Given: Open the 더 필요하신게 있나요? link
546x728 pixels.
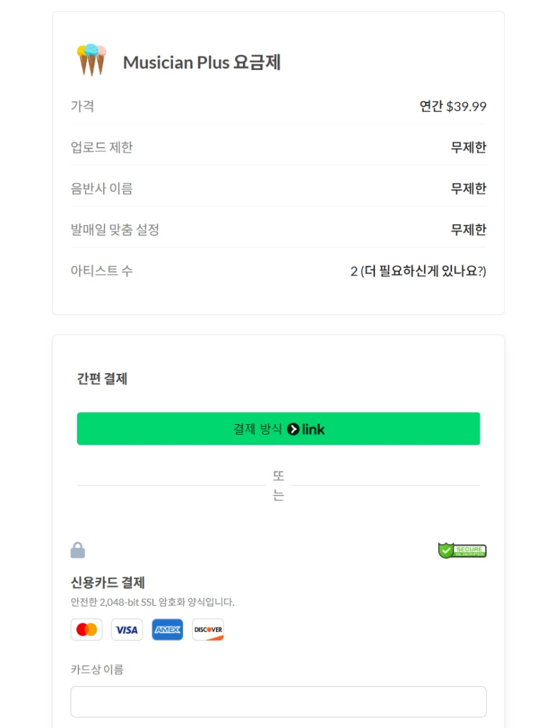Looking at the screenshot, I should [423, 271].
